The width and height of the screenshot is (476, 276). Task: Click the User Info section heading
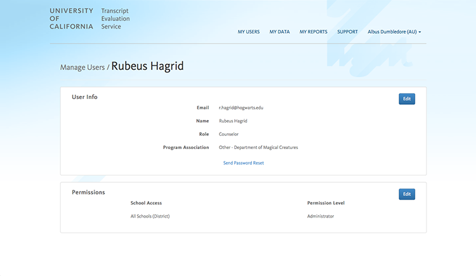point(84,97)
